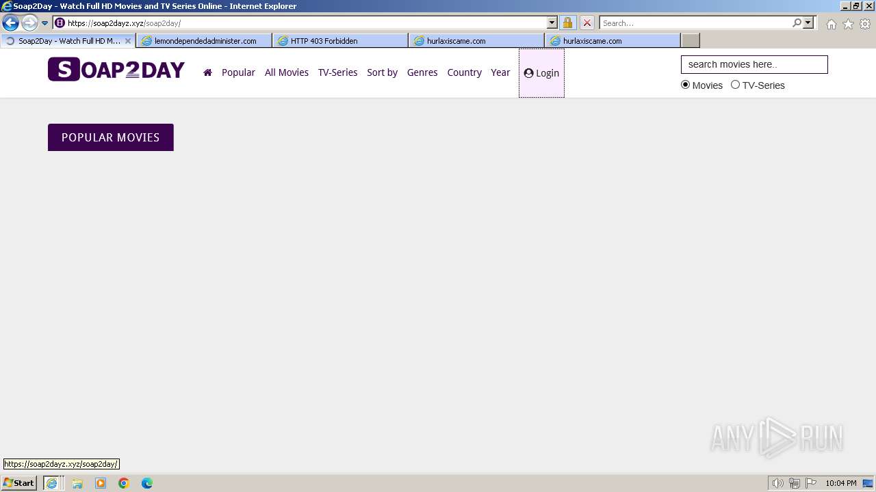Open the Popular link
The height and width of the screenshot is (492, 876).
coord(238,72)
